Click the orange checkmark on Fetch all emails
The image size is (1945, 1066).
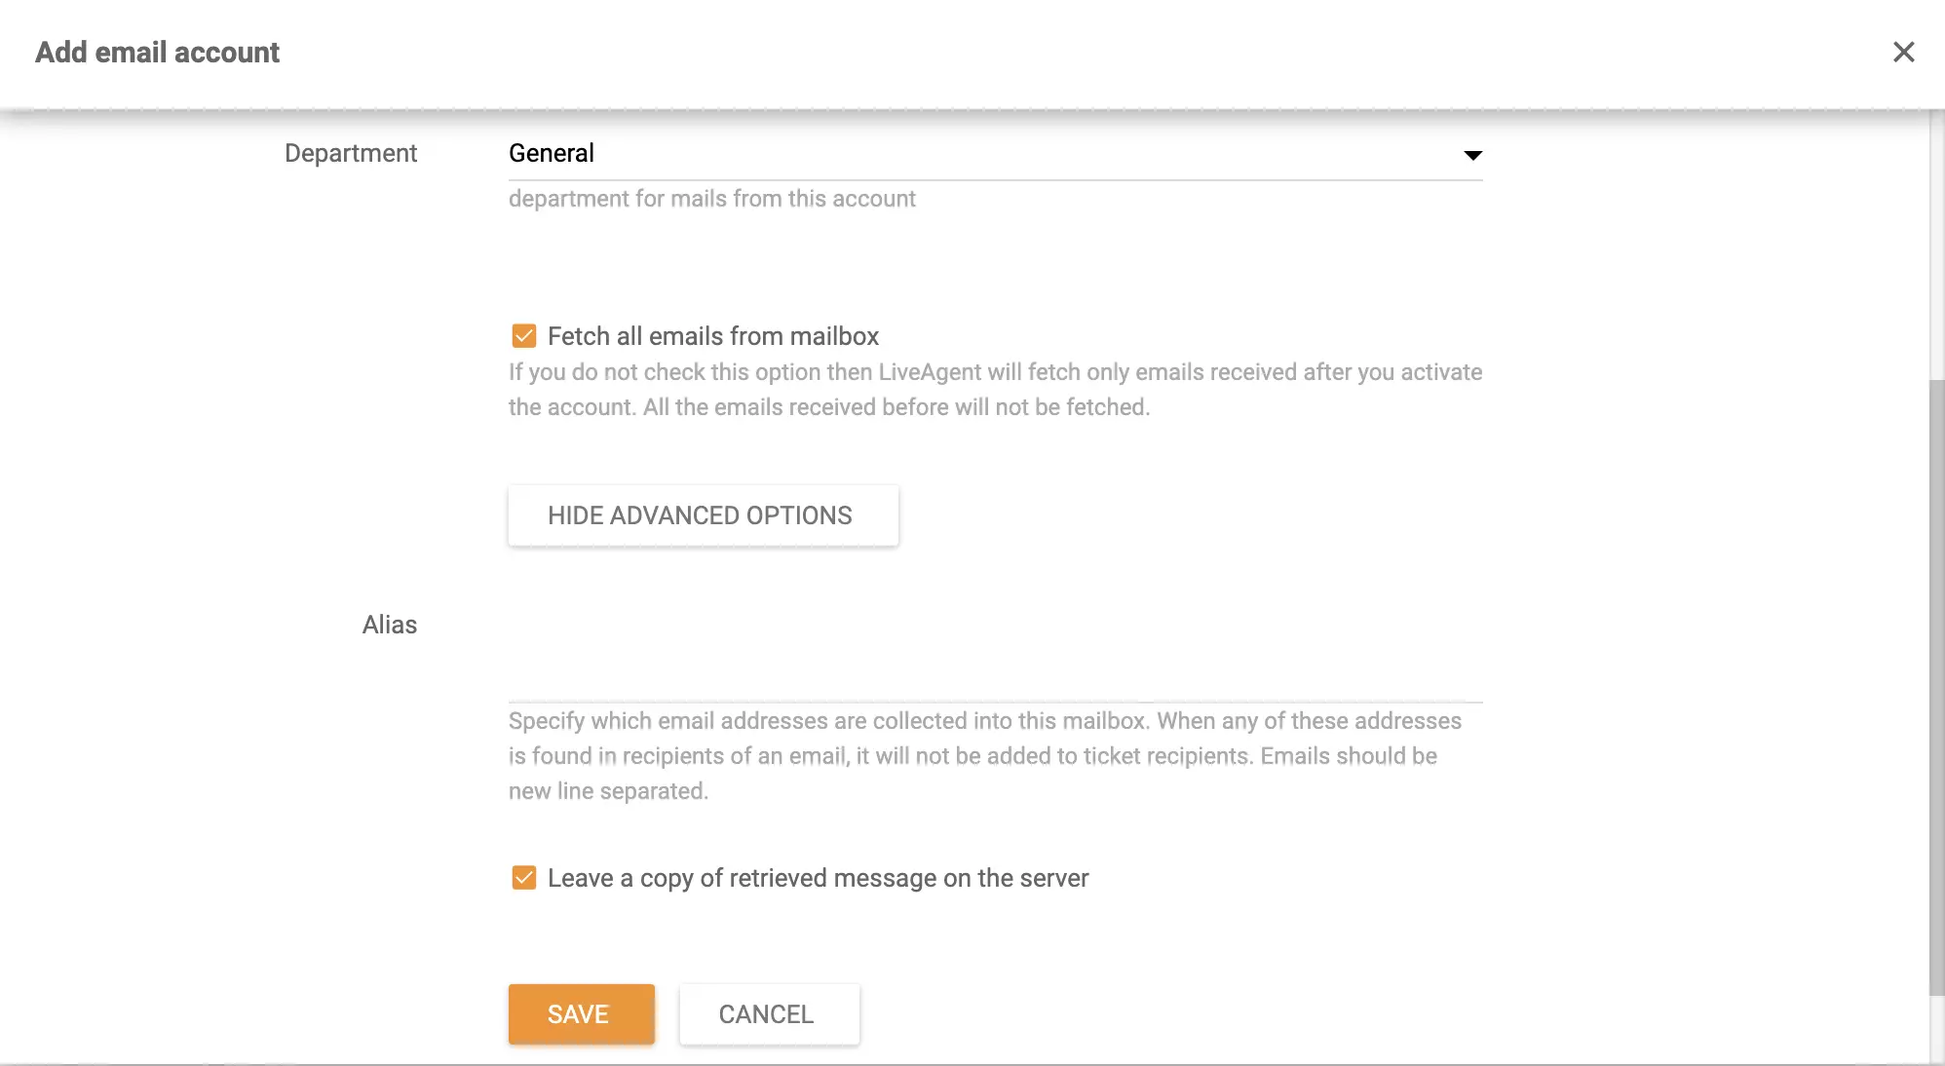(x=523, y=336)
